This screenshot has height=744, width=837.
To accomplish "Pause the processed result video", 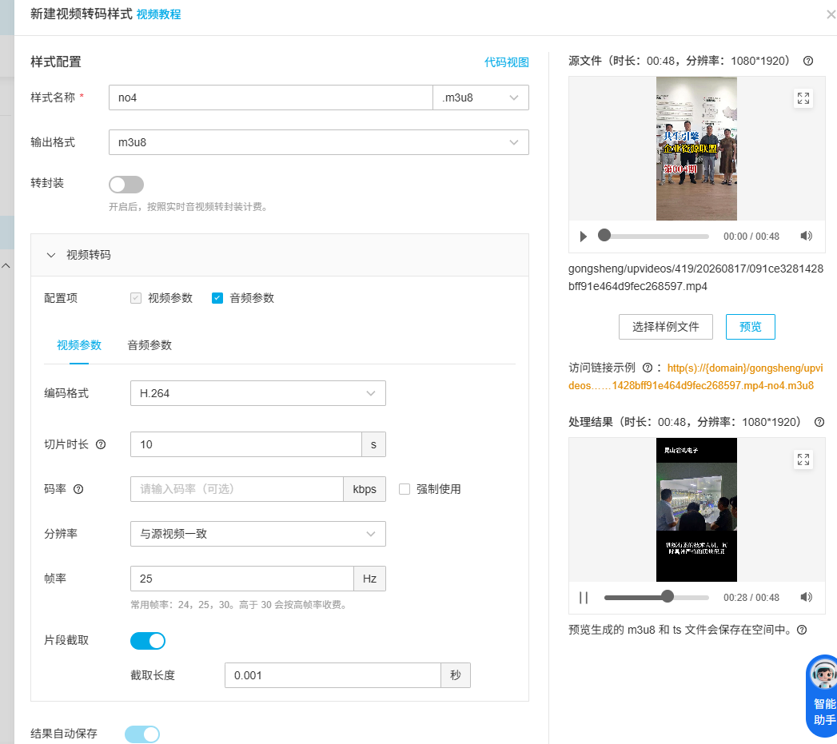I will (x=584, y=598).
